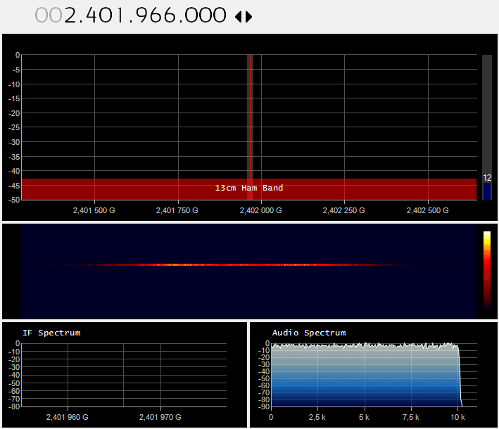Viewport: 499px width, 429px height.
Task: Select the 13cm Ham Band label
Action: 249,188
